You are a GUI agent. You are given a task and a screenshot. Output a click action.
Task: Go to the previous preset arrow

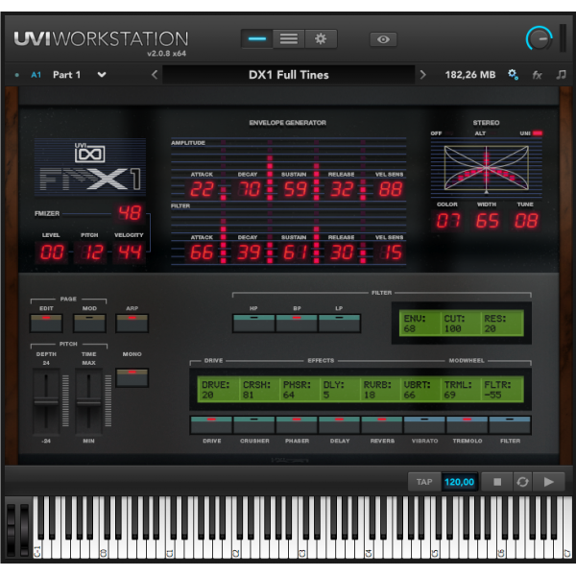[155, 75]
